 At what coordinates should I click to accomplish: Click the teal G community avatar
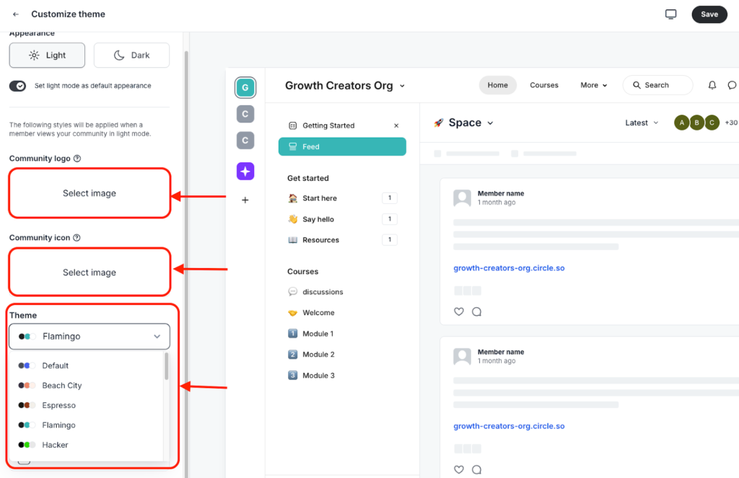[245, 87]
